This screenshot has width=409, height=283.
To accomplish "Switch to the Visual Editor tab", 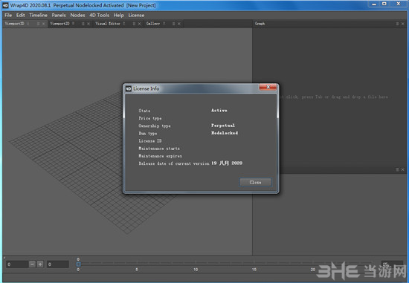I will [x=108, y=24].
